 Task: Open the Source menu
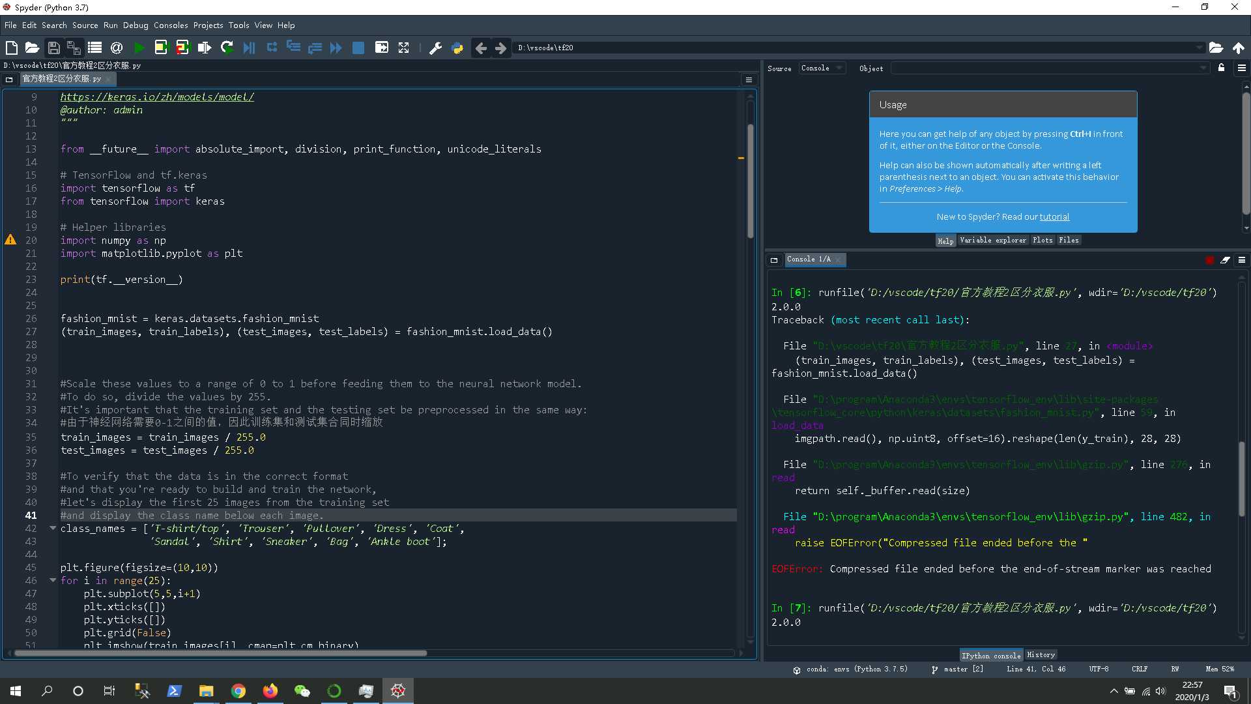(x=85, y=25)
